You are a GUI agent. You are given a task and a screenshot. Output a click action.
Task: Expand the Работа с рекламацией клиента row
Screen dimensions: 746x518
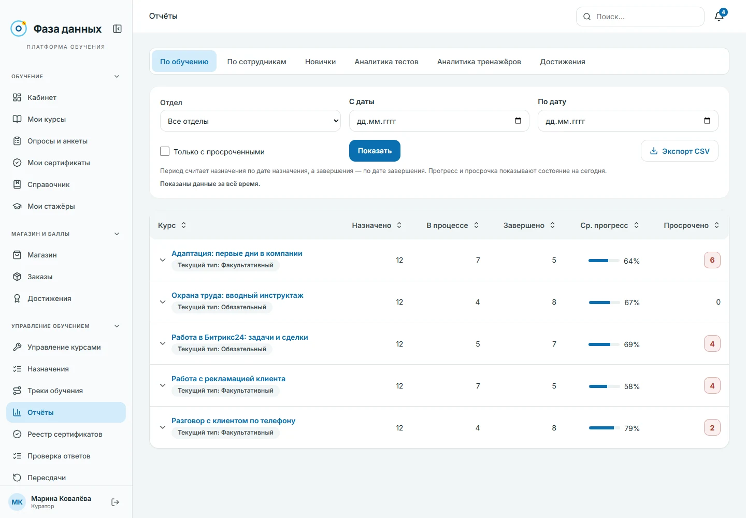[x=163, y=385]
